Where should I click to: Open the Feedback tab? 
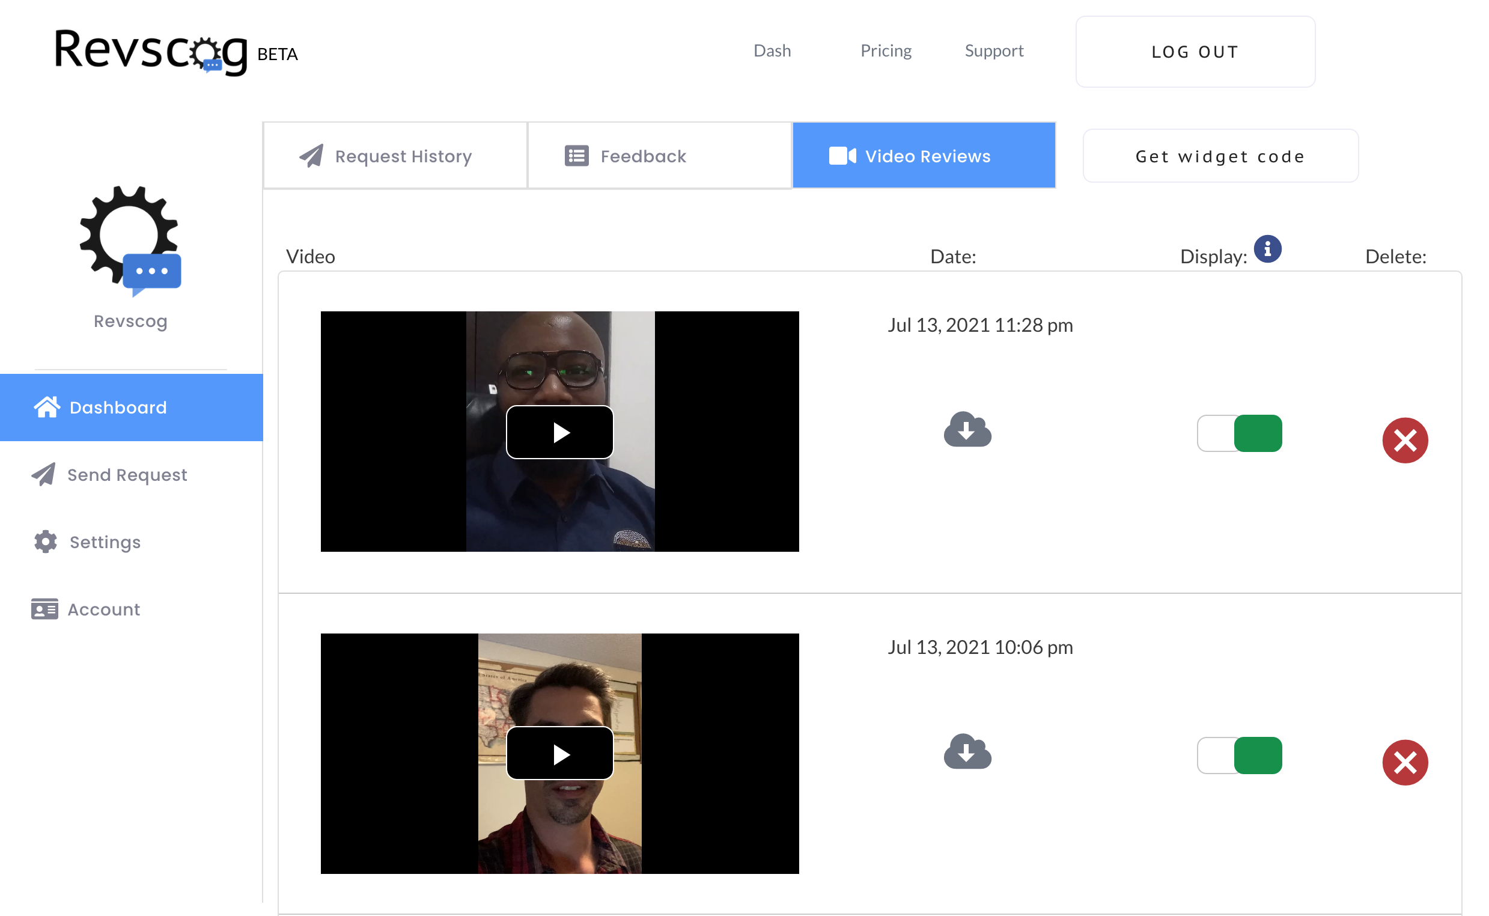pyautogui.click(x=659, y=156)
